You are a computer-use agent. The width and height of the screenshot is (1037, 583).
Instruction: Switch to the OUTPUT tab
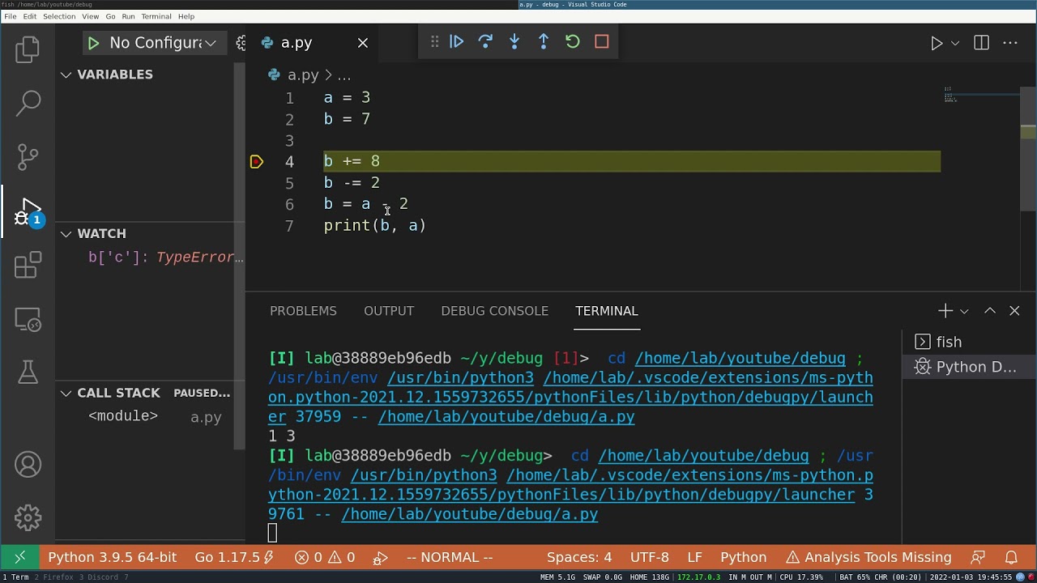(389, 311)
